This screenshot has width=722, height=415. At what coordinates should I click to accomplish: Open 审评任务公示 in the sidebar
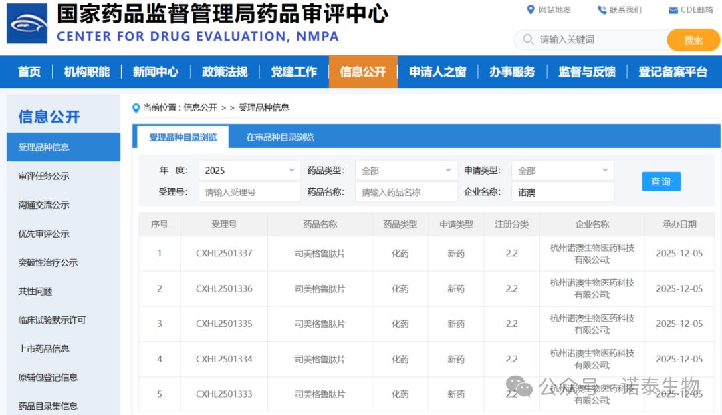44,176
